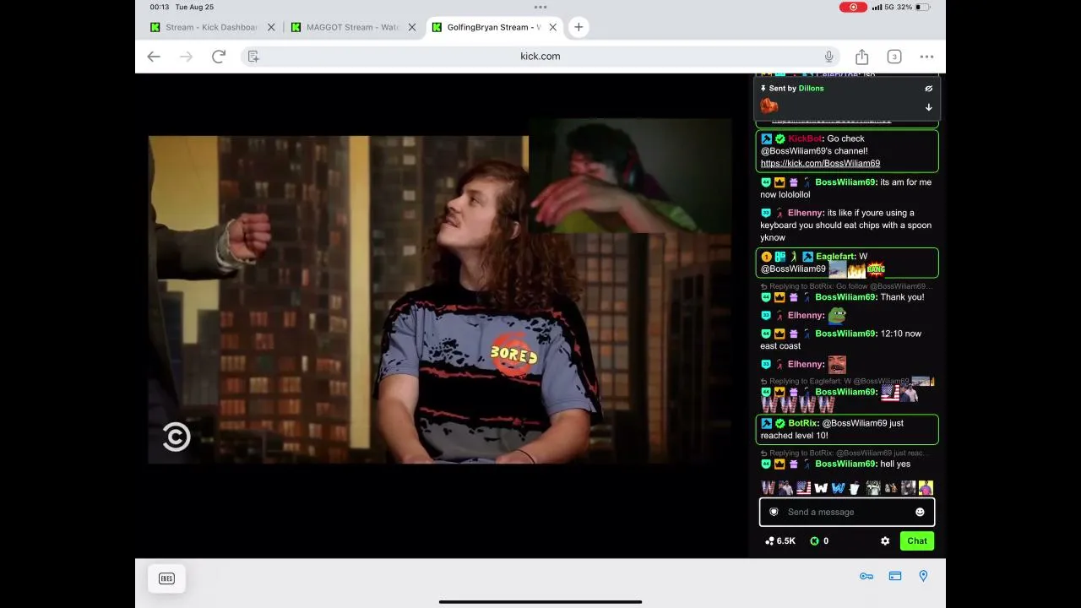This screenshot has height=608, width=1081.
Task: Switch to the MAGGOT Stream tab
Action: coord(352,27)
